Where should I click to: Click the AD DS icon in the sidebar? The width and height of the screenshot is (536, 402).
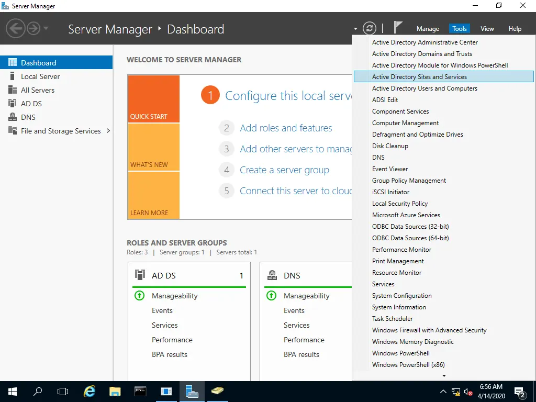[13, 103]
